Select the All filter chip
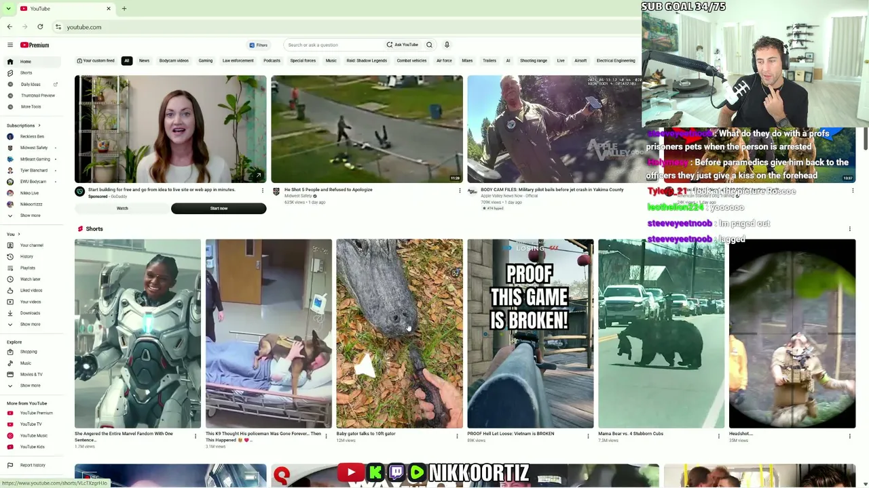The image size is (869, 488). pos(126,61)
